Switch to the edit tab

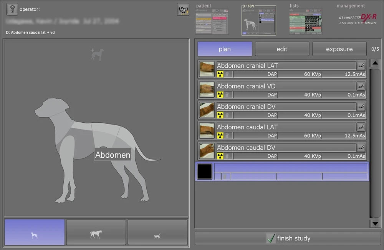coord(282,49)
